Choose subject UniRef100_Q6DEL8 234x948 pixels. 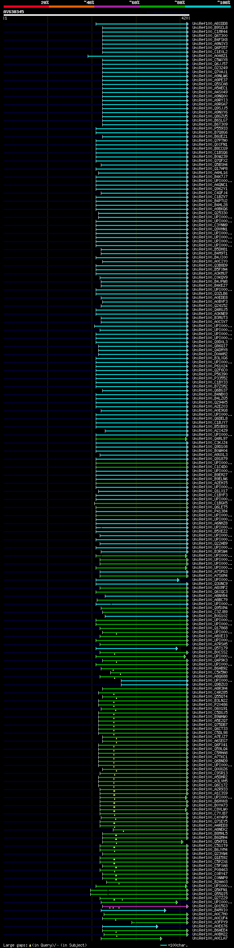(210, 419)
